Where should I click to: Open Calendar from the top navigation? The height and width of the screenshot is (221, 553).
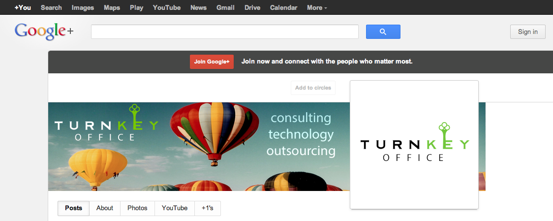pos(284,8)
